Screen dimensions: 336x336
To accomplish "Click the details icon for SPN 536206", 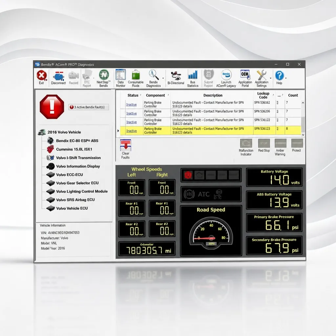I will pyautogui.click(x=278, y=112).
